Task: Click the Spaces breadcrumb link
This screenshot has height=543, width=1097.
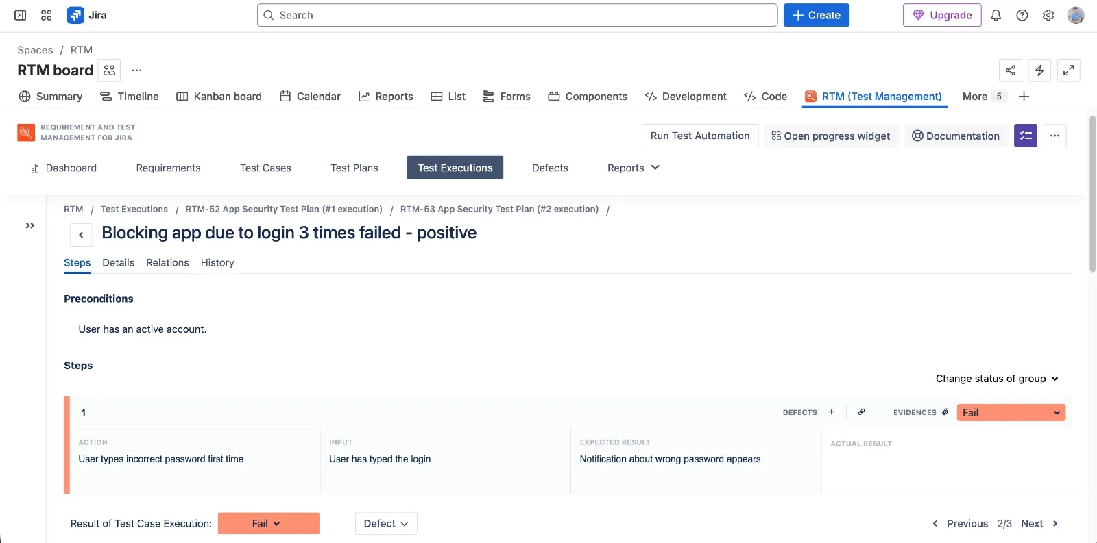Action: [35, 50]
